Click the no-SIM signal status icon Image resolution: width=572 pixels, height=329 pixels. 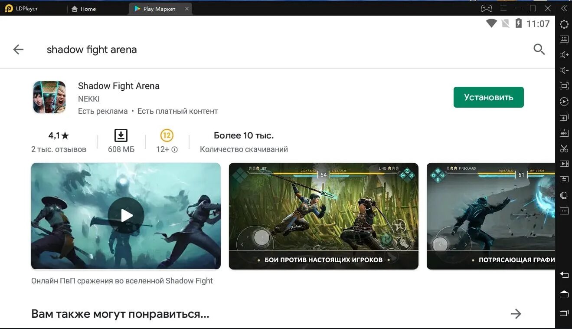[x=505, y=23]
